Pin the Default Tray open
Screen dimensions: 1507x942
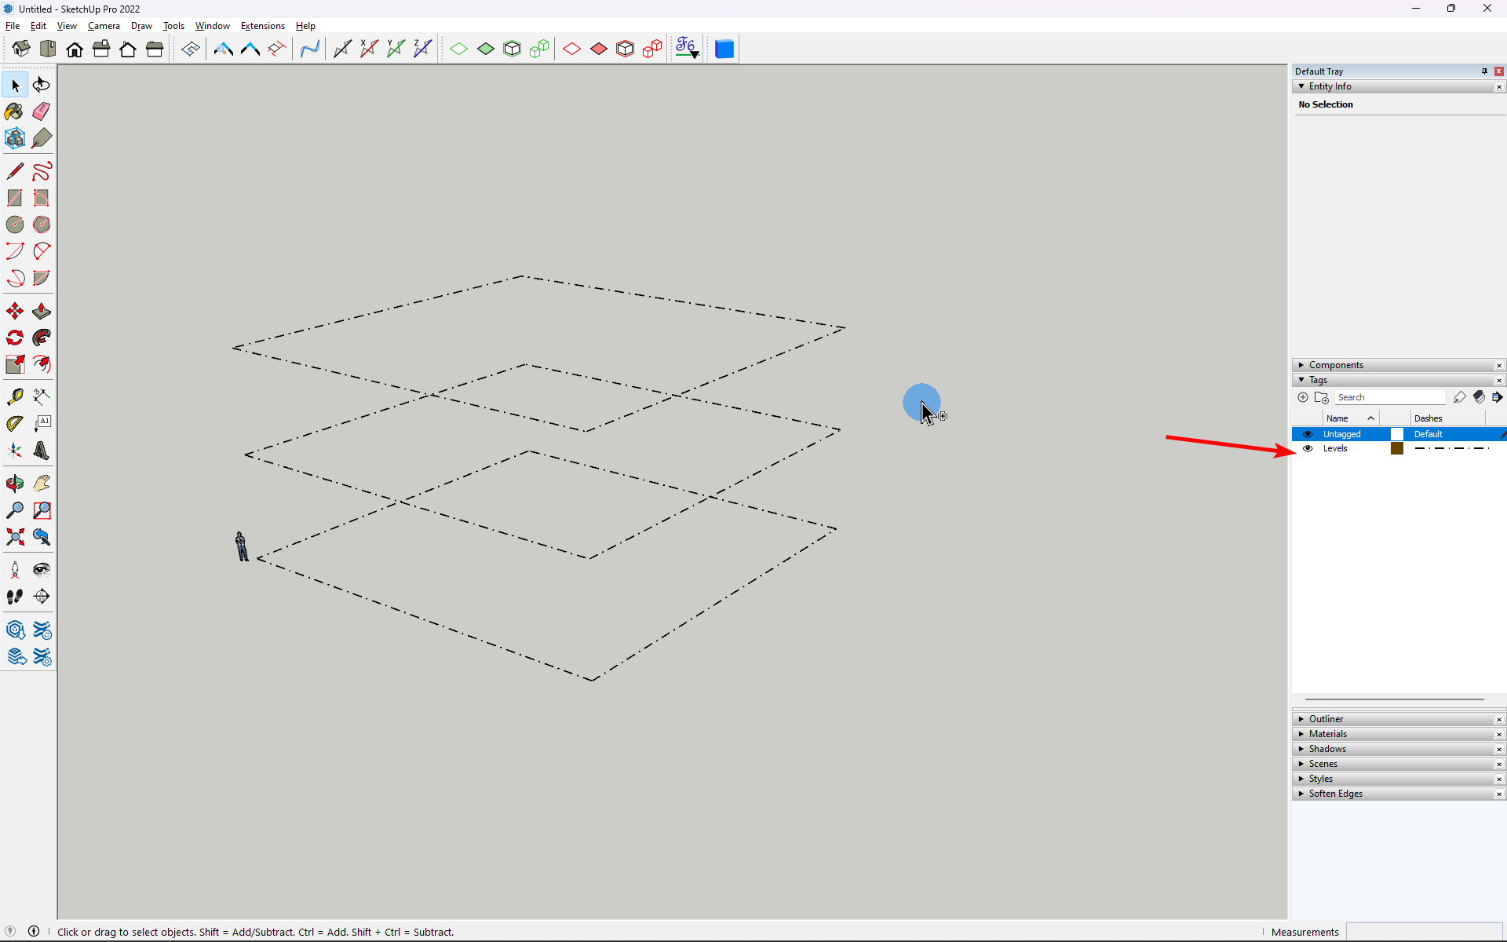[x=1483, y=71]
